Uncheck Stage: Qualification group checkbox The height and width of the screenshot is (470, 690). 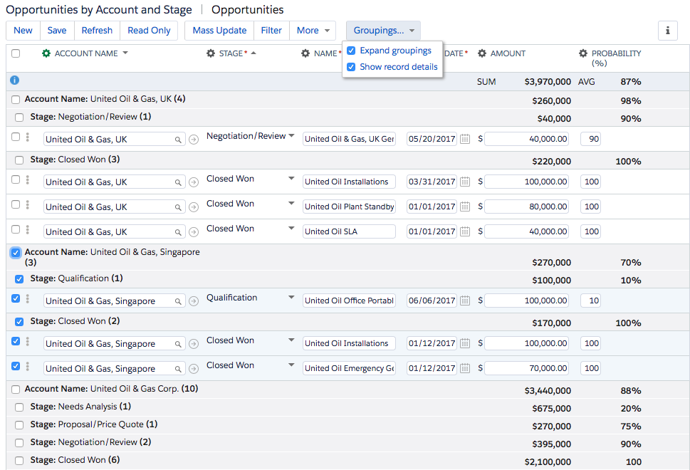pyautogui.click(x=19, y=279)
